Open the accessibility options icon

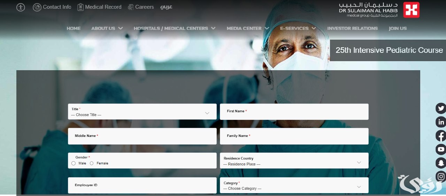(x=21, y=7)
